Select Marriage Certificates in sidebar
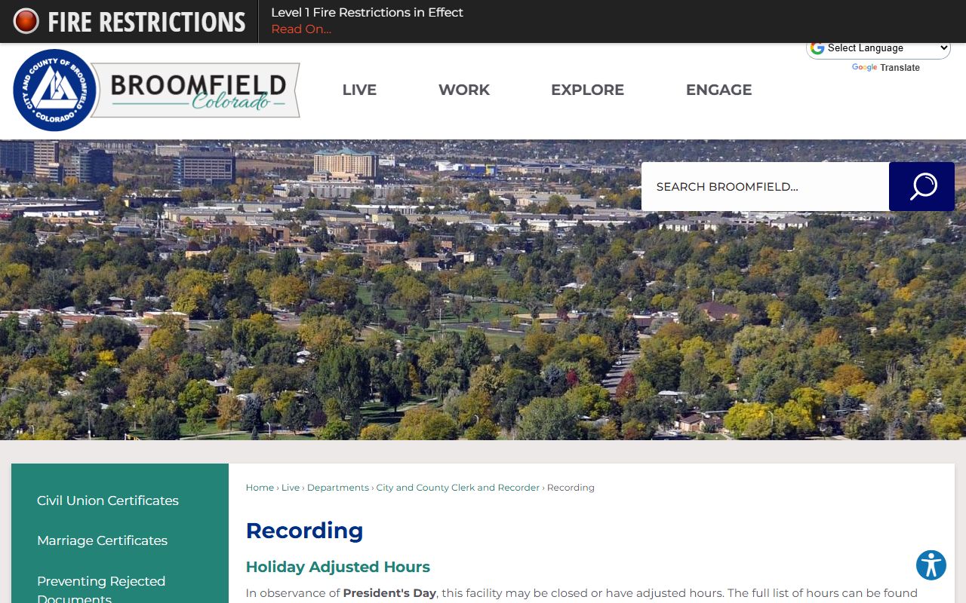Viewport: 966px width, 603px height. pos(102,540)
